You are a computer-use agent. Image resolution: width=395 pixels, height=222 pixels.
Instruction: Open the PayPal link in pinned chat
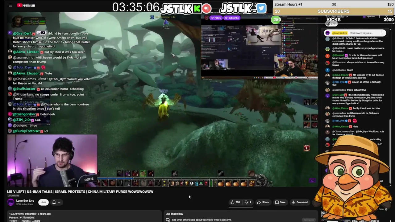pyautogui.click(x=361, y=33)
